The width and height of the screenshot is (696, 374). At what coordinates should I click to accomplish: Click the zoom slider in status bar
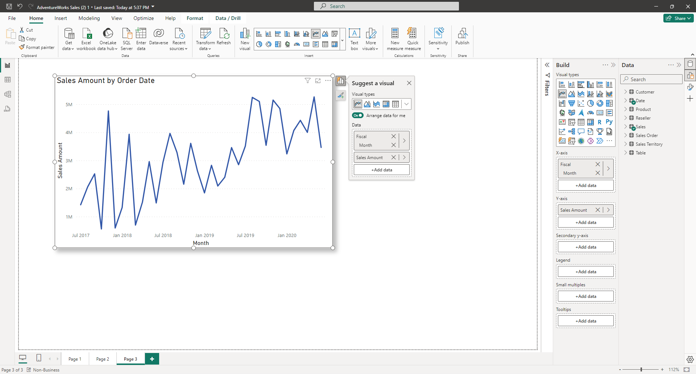tap(641, 370)
